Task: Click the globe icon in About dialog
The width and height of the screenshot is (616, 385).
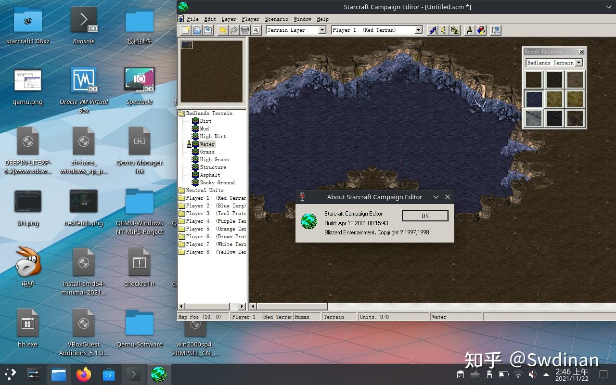Action: (x=308, y=221)
